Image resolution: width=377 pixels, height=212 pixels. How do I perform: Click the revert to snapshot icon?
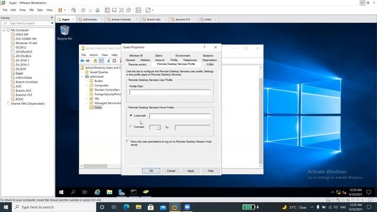click(x=90, y=10)
